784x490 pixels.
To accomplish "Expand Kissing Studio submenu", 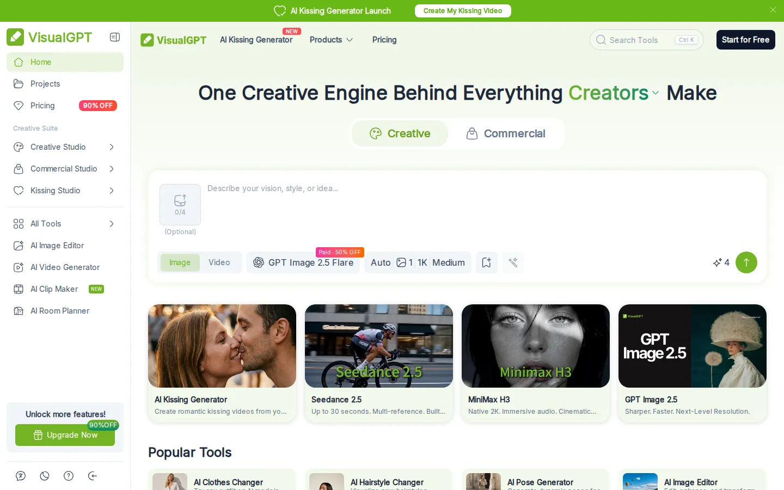I will tap(65, 191).
